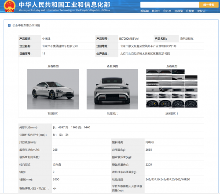Screen dimensions: 220x194
Task: Click the steering type value 方向盘
Action: (57, 164)
